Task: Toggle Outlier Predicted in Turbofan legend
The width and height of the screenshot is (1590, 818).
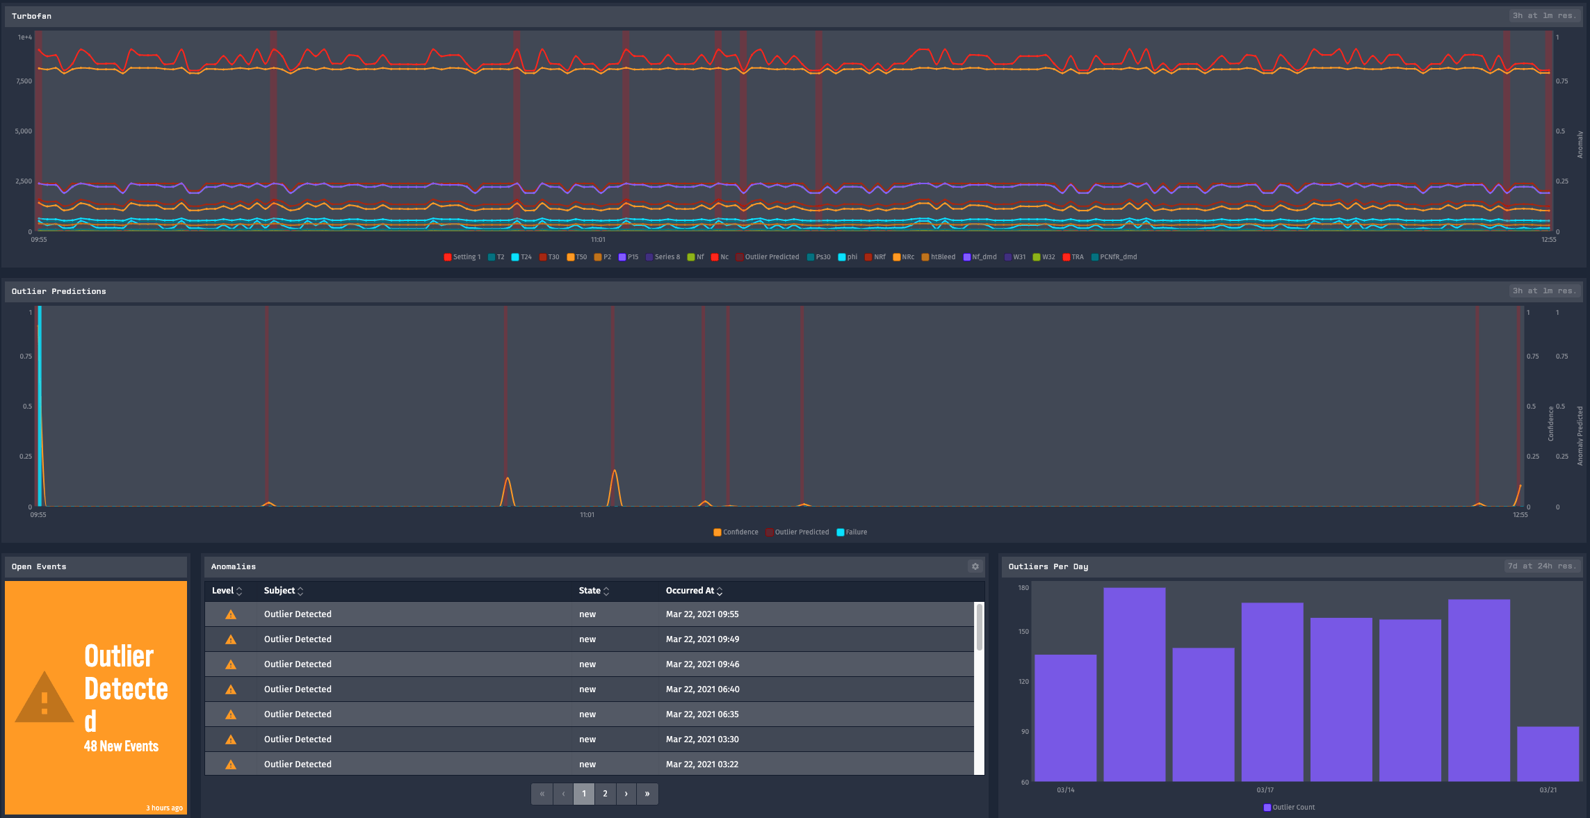Action: 768,257
